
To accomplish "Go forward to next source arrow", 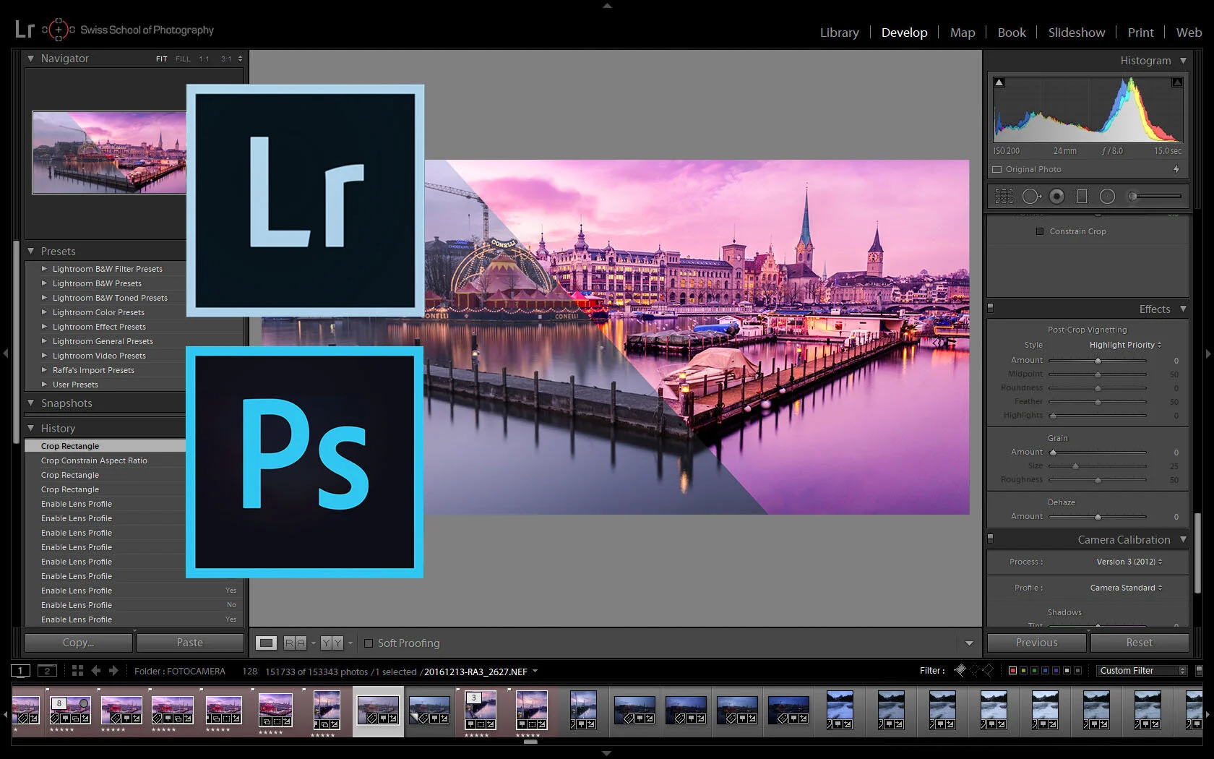I will [x=113, y=671].
